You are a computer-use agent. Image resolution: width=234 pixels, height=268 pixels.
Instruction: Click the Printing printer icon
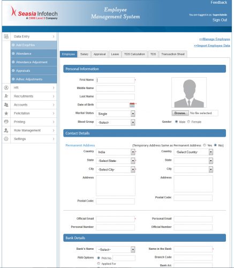click(x=6, y=122)
